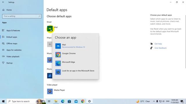
Task: Restore down the Settings window
Action: 177,2
